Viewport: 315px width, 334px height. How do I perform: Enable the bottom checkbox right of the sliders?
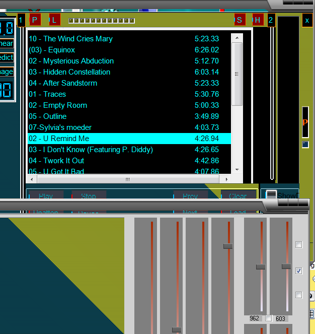coord(298,295)
